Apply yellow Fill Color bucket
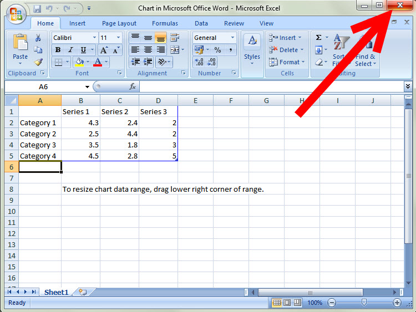 pyautogui.click(x=79, y=62)
